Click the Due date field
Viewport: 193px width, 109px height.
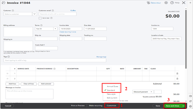[x=95, y=29]
